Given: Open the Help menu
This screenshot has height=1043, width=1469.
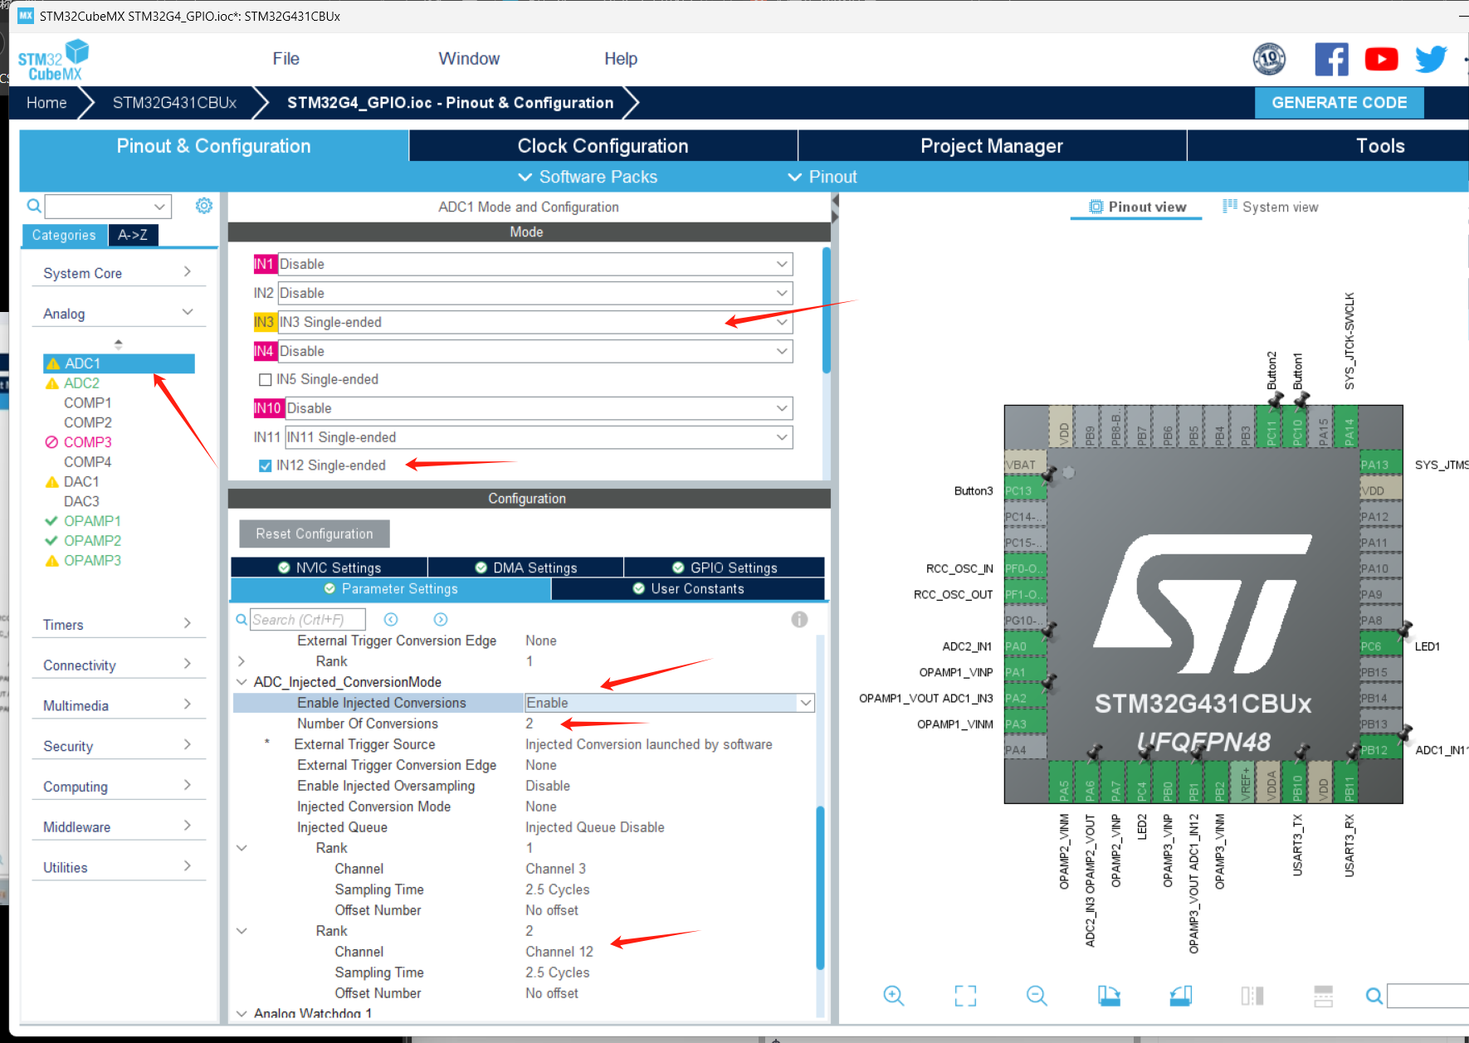Looking at the screenshot, I should click(621, 58).
